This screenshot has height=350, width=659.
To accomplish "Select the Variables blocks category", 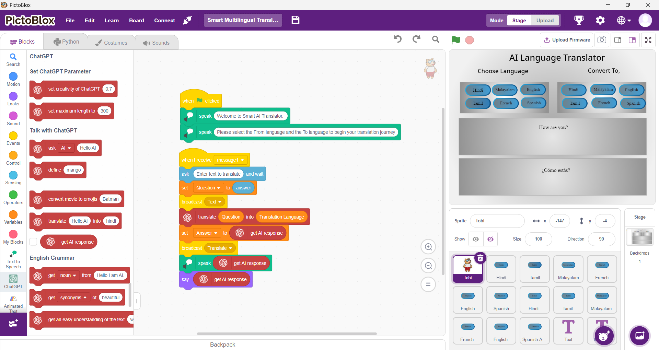I will pos(13,217).
